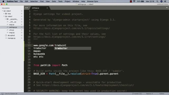Viewport: 169px width, 95px height.
Task: Click docs.djangoproject.com settings URL on line 7
Action: click(72, 28)
